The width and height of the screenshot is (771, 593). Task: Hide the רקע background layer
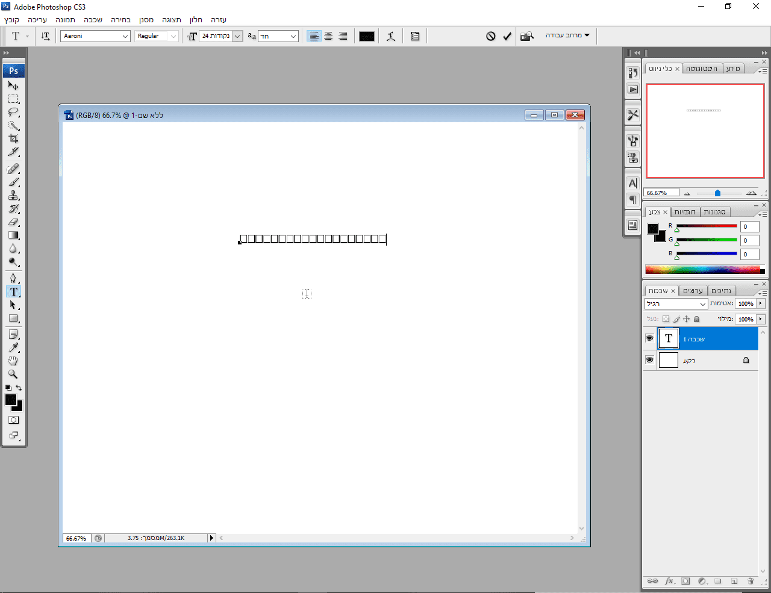click(x=649, y=360)
